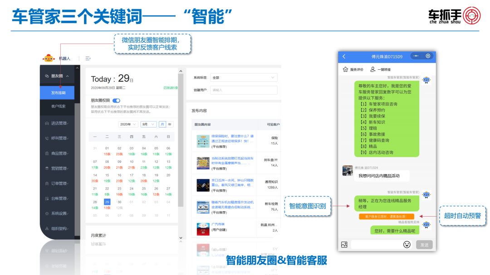Click the 营销管理 sidebar icon
The height and width of the screenshot is (275, 490).
47,168
